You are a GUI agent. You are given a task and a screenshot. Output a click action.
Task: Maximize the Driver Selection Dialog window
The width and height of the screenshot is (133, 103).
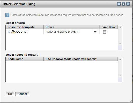pos(123,4)
